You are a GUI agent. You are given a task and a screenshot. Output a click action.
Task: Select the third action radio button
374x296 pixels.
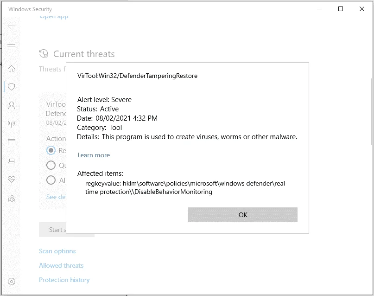pos(51,180)
